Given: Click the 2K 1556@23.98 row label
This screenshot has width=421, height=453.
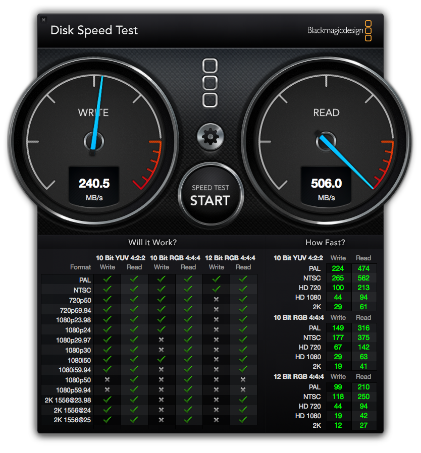Looking at the screenshot, I should click(68, 400).
